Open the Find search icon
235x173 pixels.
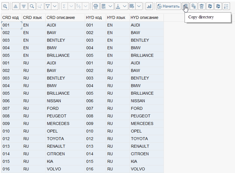coord(32,6)
